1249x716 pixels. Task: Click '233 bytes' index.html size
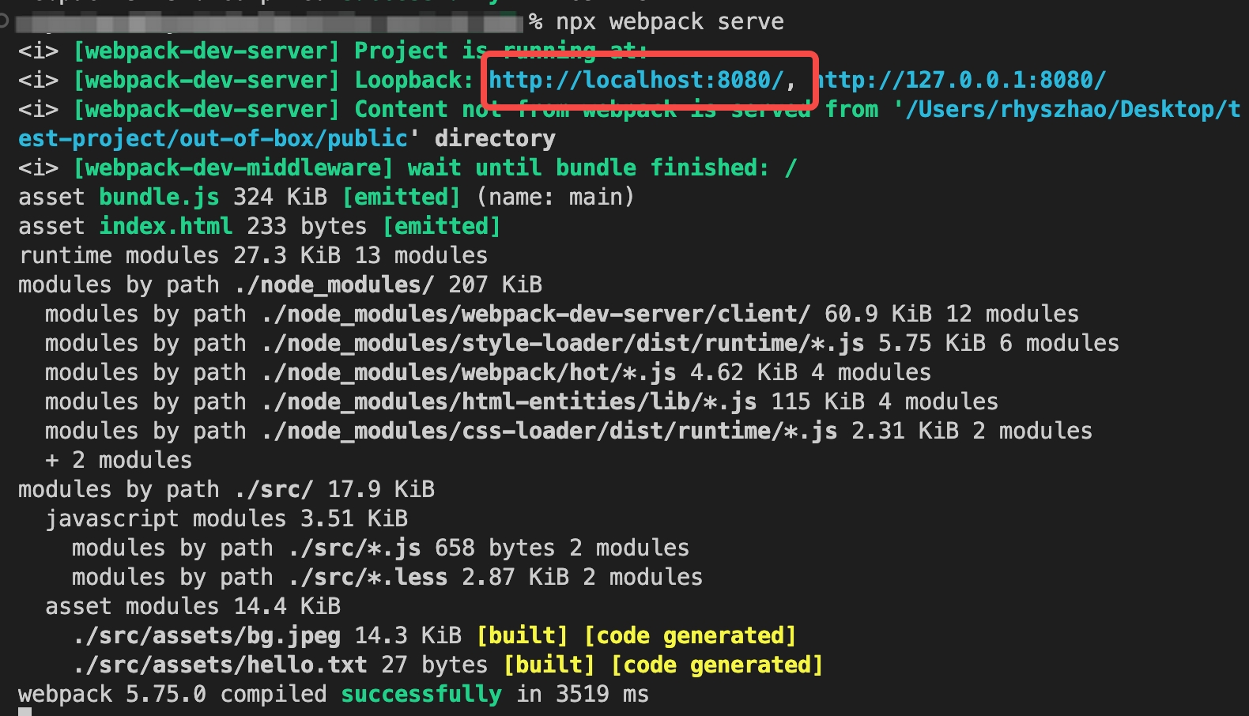tap(307, 226)
